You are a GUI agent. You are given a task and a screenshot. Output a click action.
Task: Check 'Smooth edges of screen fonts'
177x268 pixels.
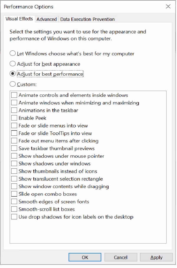14,202
